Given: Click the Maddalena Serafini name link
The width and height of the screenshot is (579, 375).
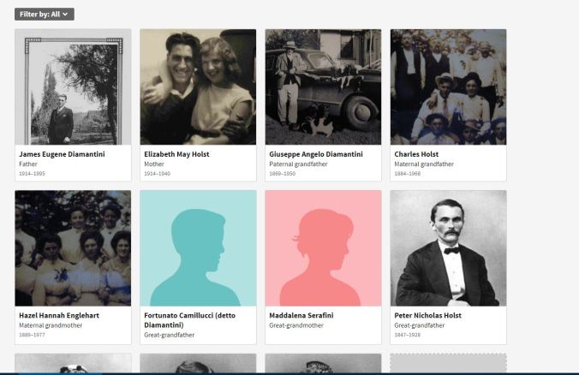Looking at the screenshot, I should click(301, 315).
